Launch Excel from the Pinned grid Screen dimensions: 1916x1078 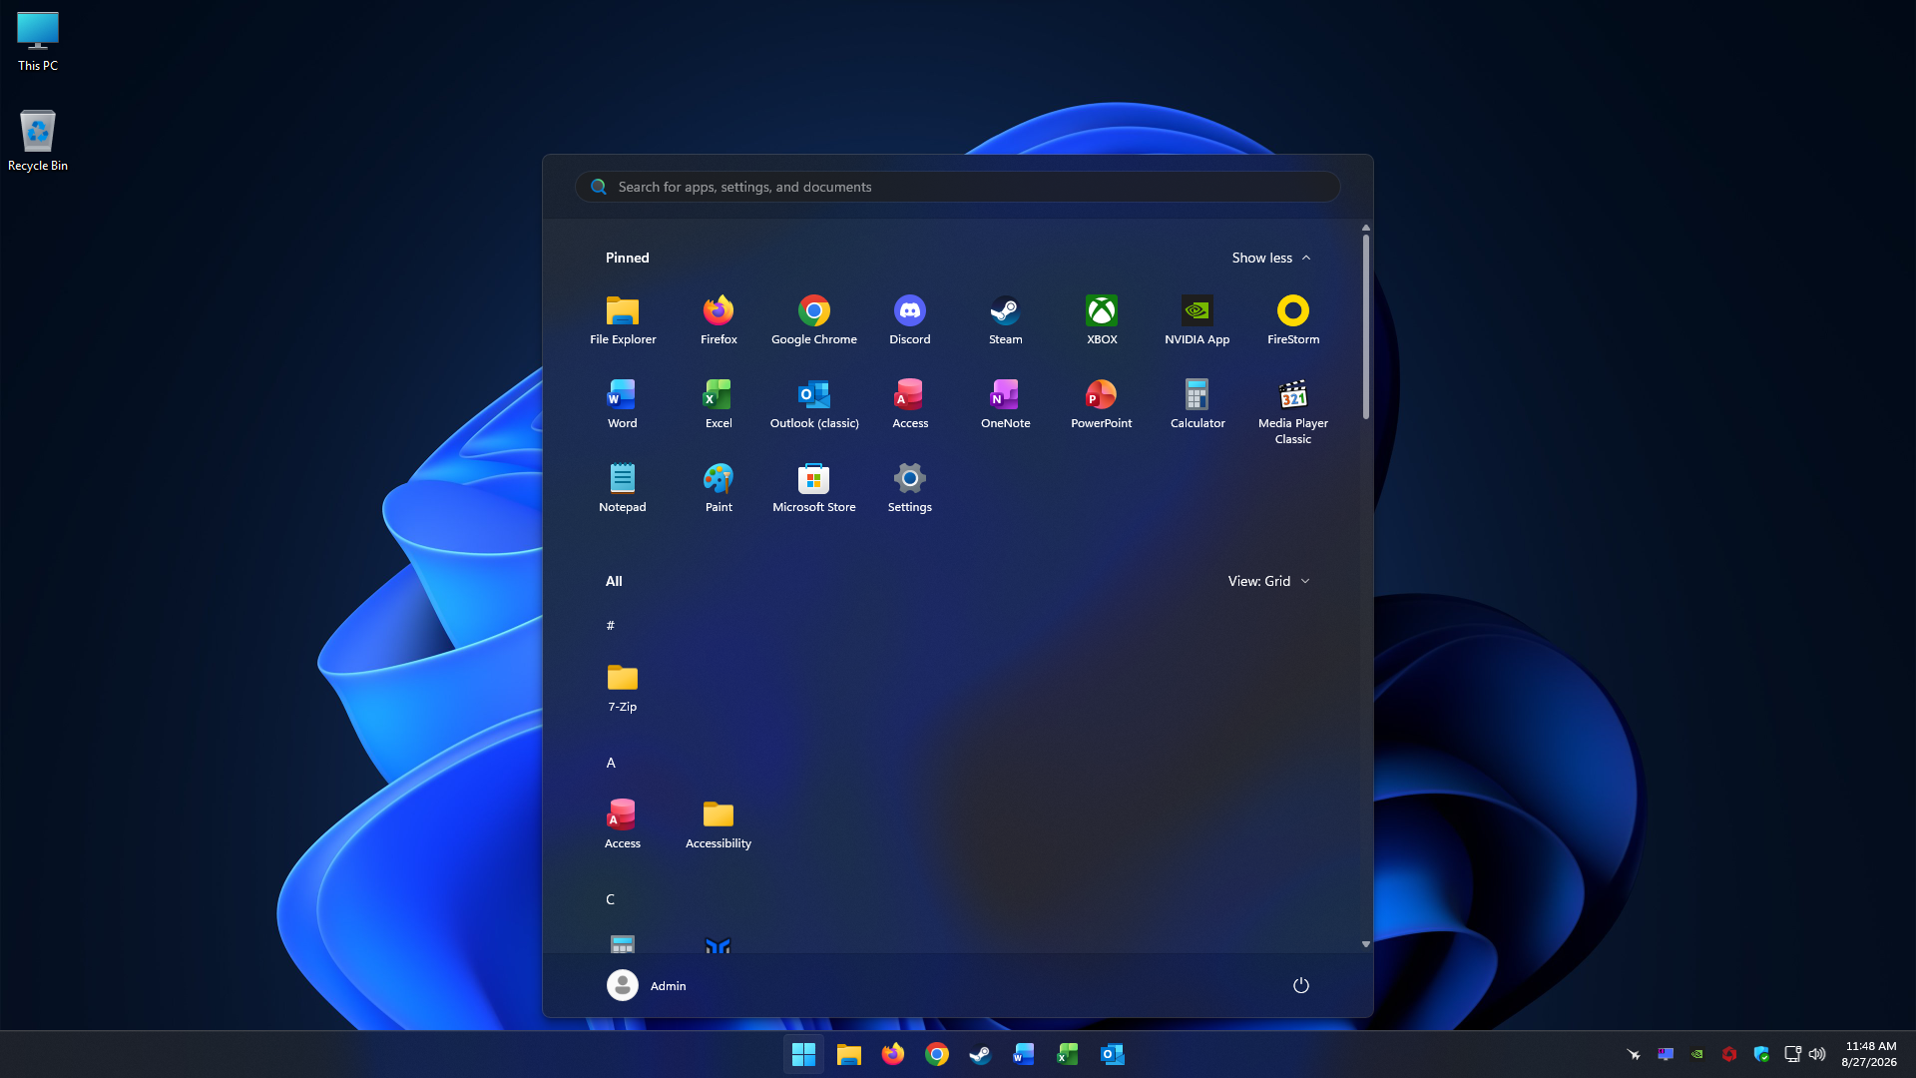pyautogui.click(x=718, y=404)
